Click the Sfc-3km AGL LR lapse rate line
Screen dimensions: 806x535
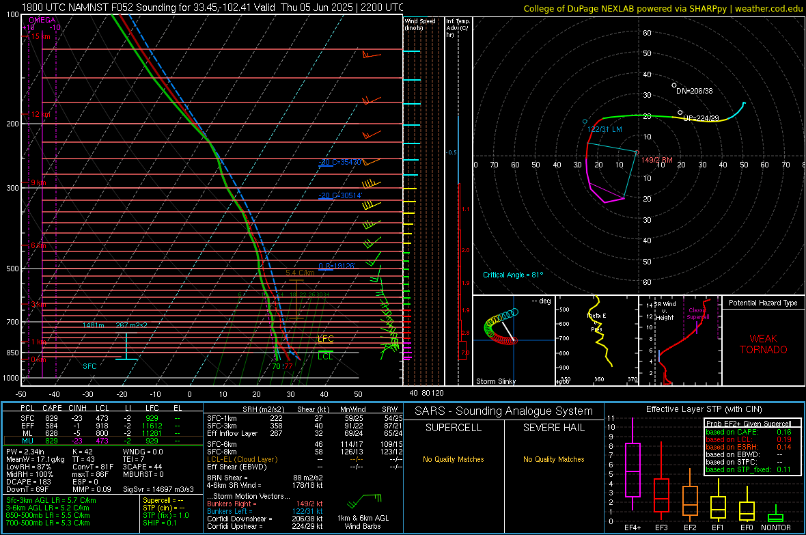(51, 500)
